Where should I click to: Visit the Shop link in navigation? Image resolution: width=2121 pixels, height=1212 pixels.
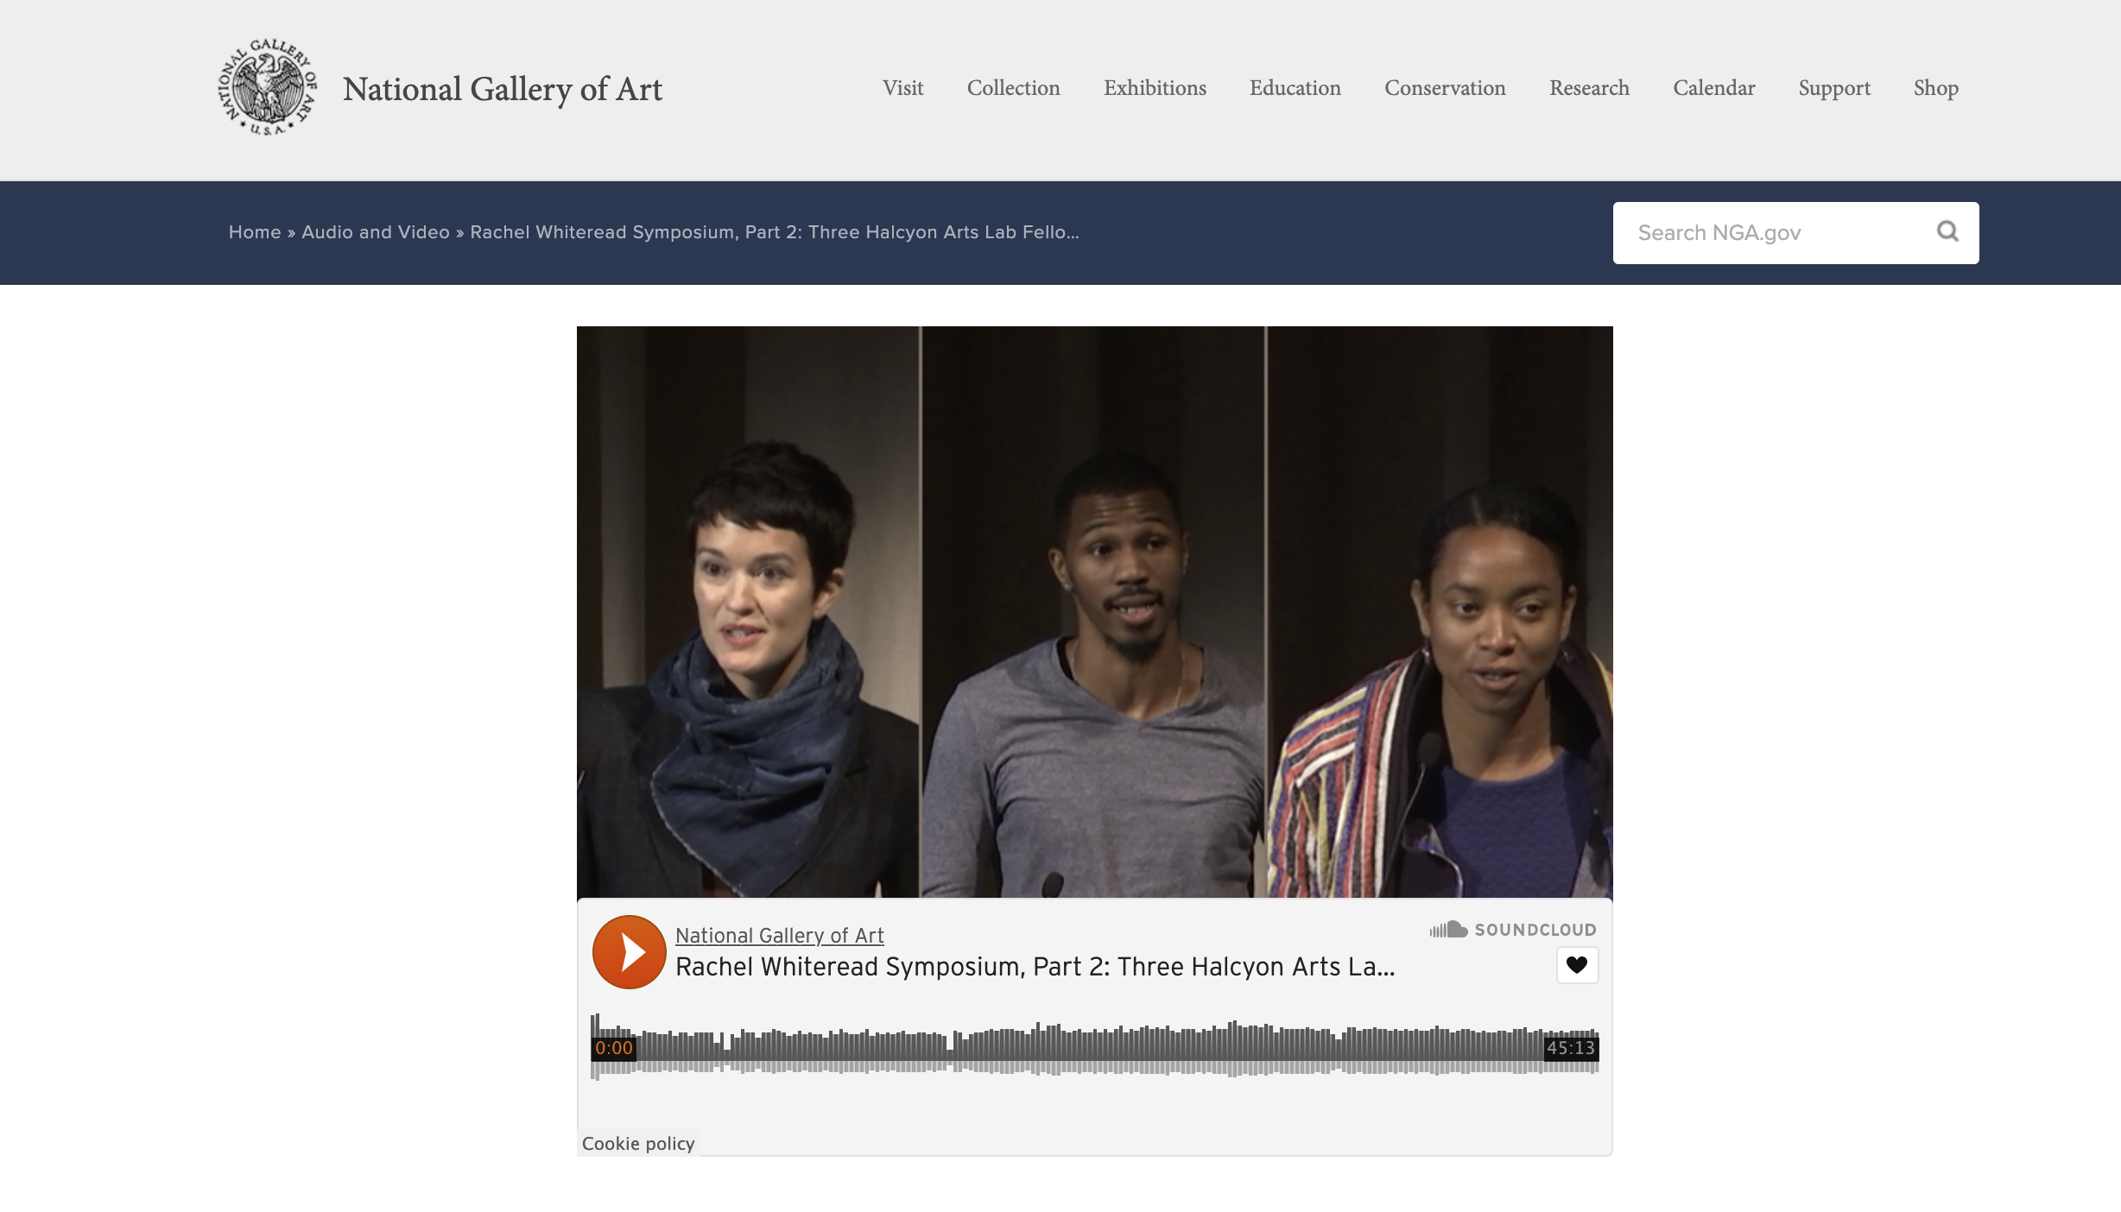tap(1935, 88)
